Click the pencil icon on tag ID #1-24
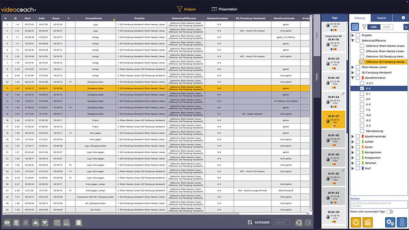Viewport: 409px width, 230px height. (343, 94)
